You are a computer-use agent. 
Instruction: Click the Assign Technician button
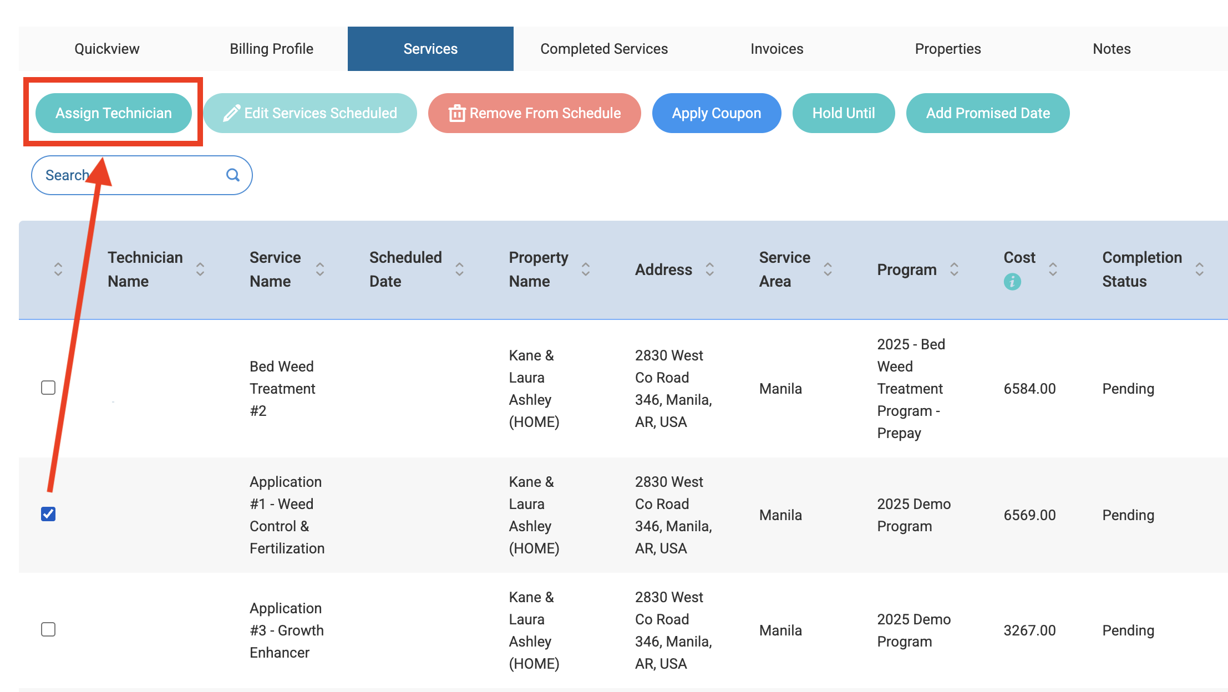coord(114,113)
